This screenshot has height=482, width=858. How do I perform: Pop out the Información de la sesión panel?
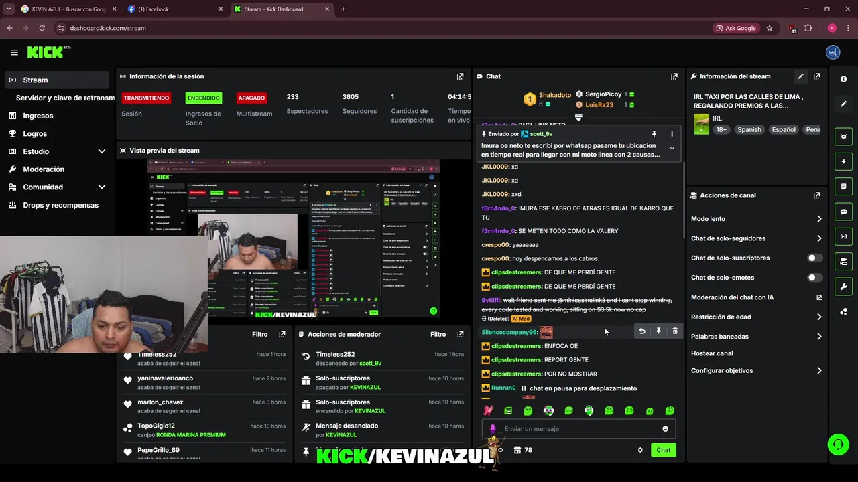[460, 76]
